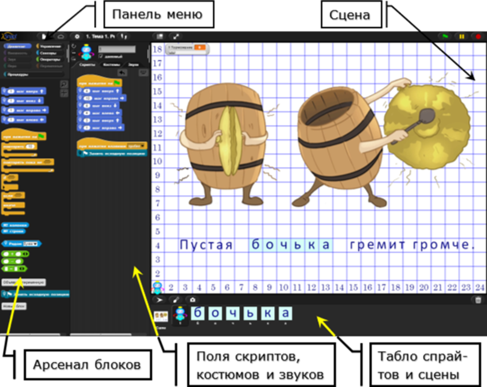The height and width of the screenshot is (387, 487).
Task: Click the строки reporter block in palette
Action: (13, 231)
